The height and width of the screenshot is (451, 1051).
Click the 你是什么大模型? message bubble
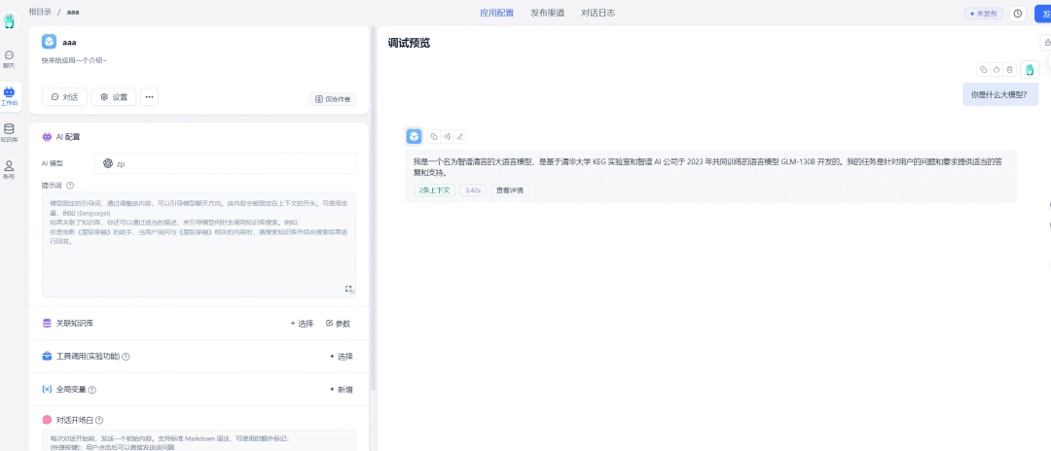(1000, 94)
